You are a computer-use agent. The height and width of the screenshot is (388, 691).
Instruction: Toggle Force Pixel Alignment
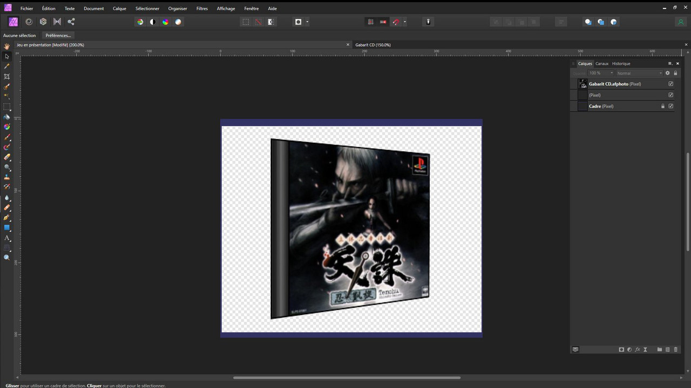[x=370, y=22]
